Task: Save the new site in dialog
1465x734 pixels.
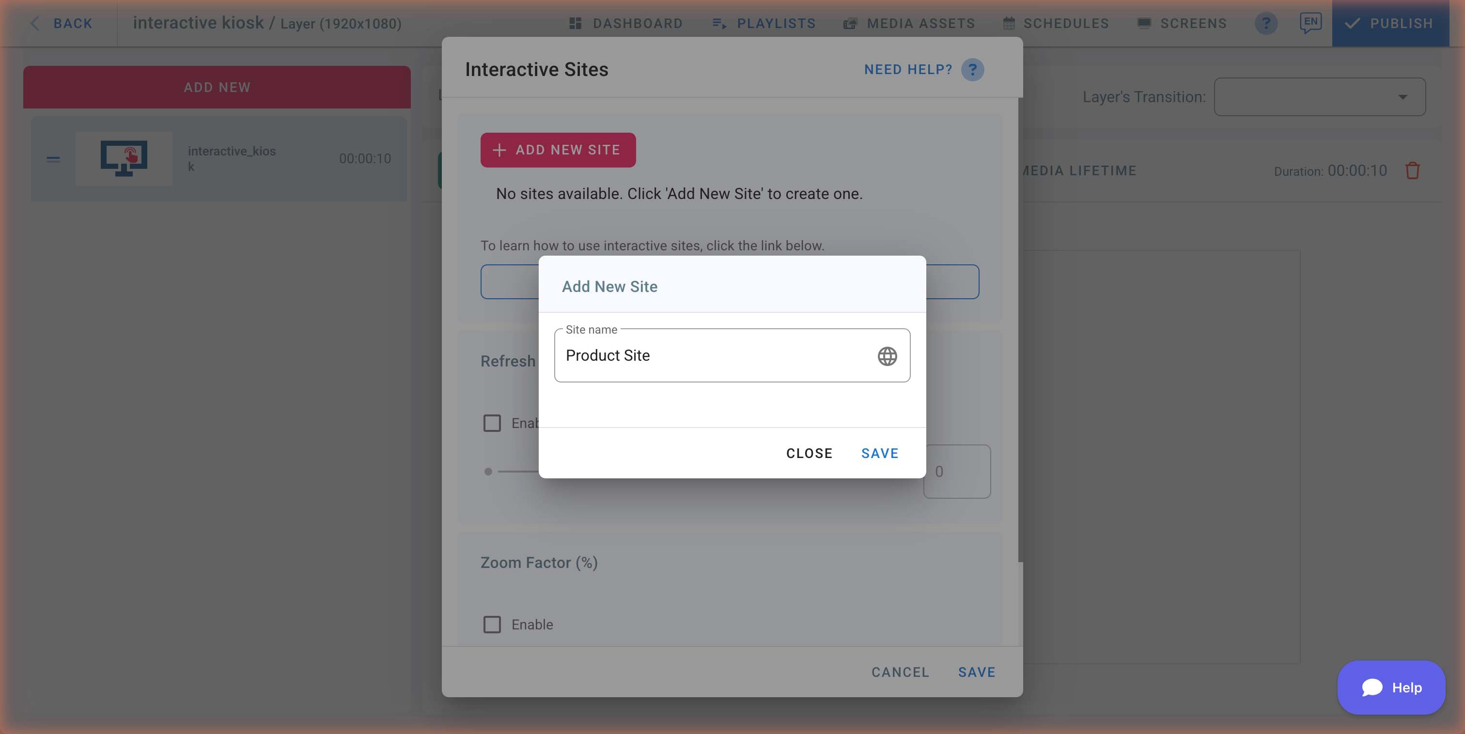Action: [x=879, y=453]
